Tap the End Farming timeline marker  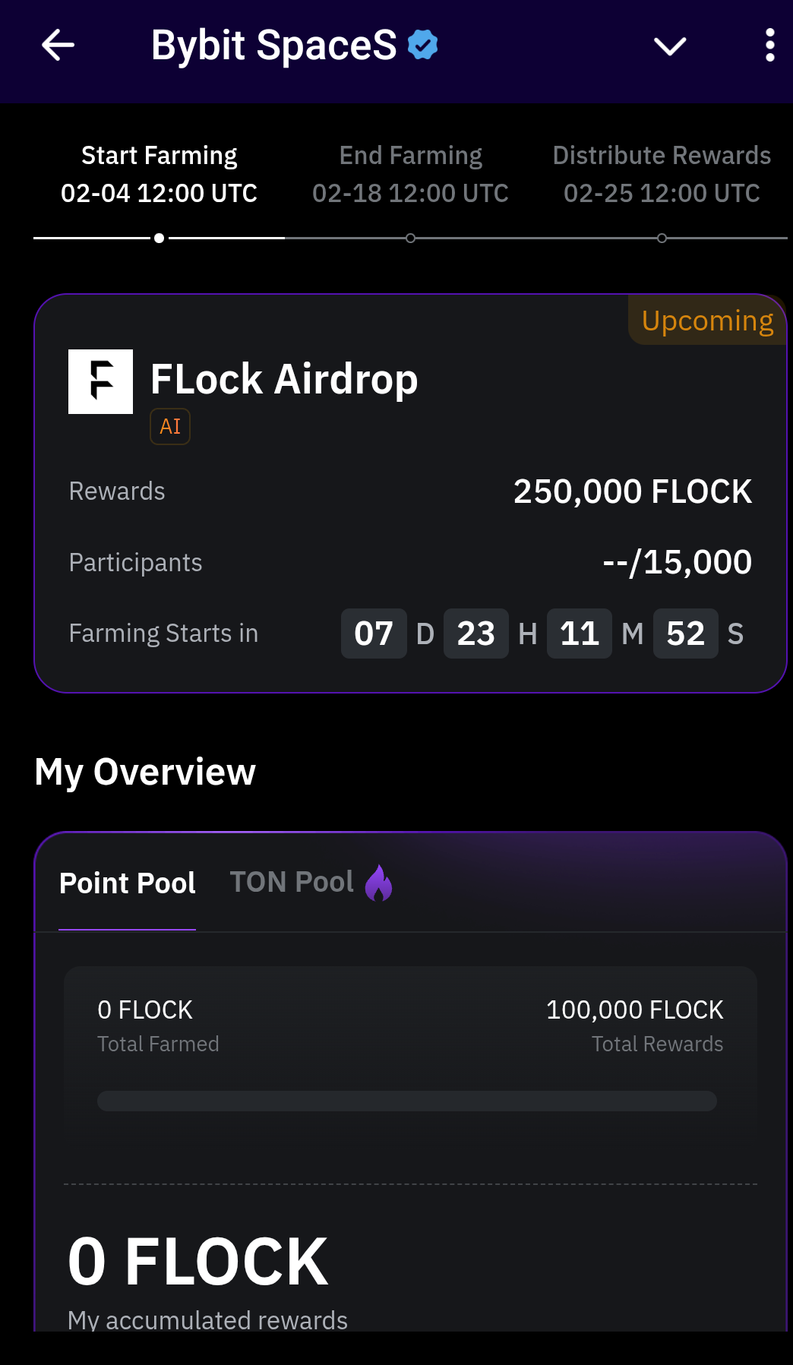[x=410, y=239]
